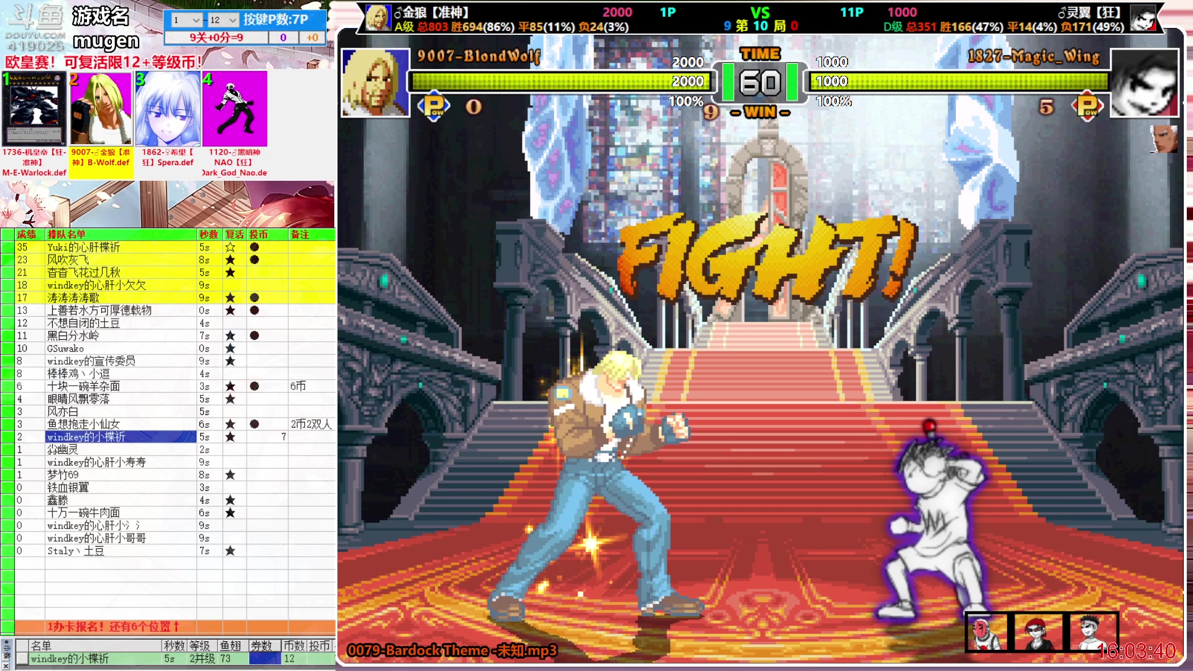Click the queue table 秒数 column header

(x=208, y=234)
